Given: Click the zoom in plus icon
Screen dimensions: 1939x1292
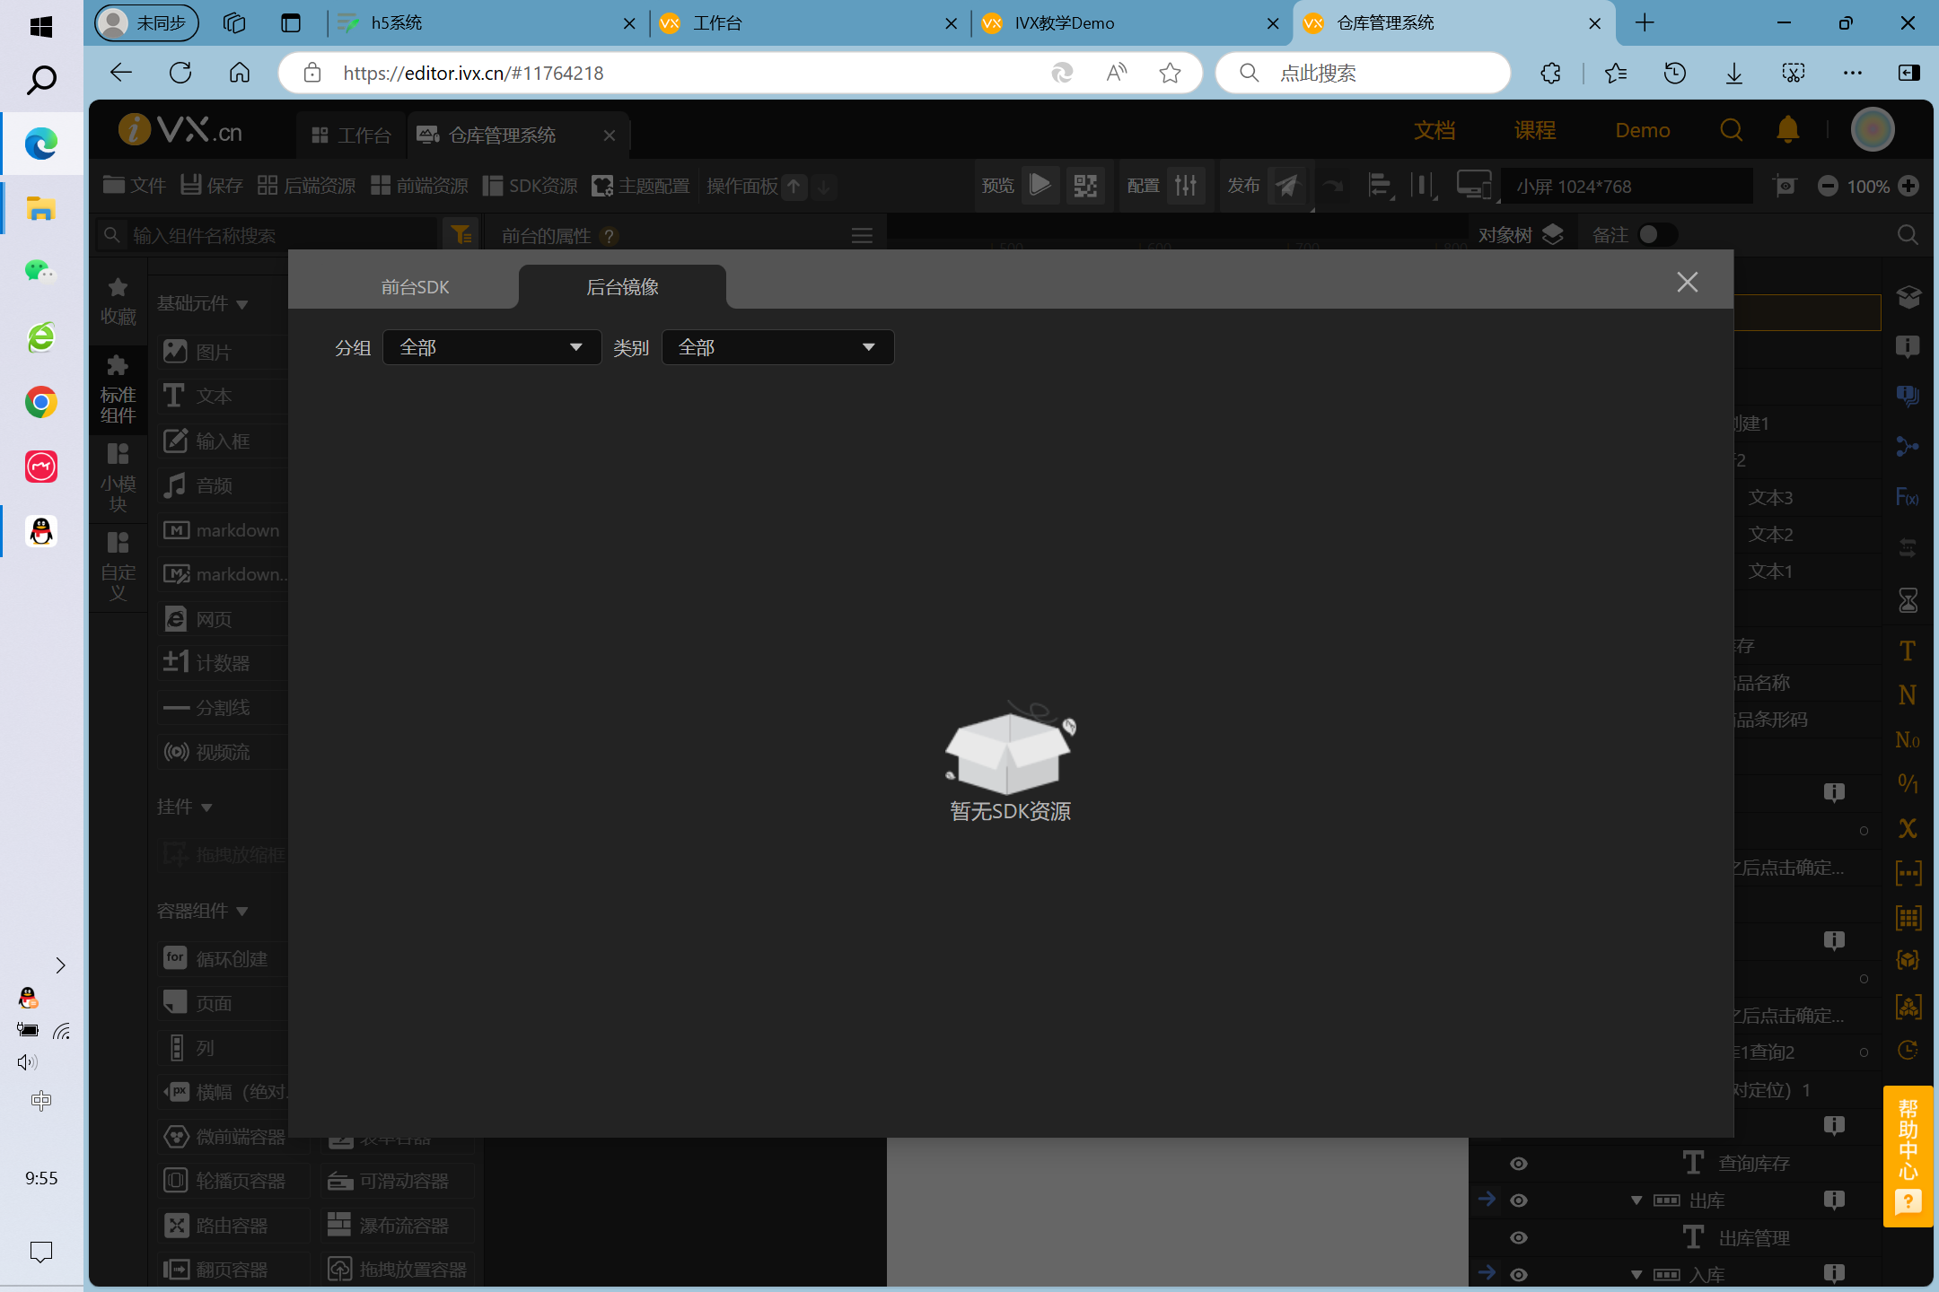Looking at the screenshot, I should pyautogui.click(x=1909, y=186).
